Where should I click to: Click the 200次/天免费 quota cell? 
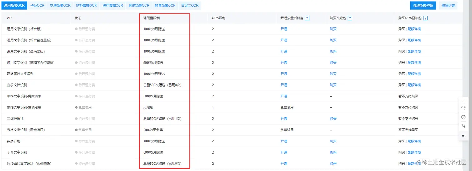[x=153, y=130]
